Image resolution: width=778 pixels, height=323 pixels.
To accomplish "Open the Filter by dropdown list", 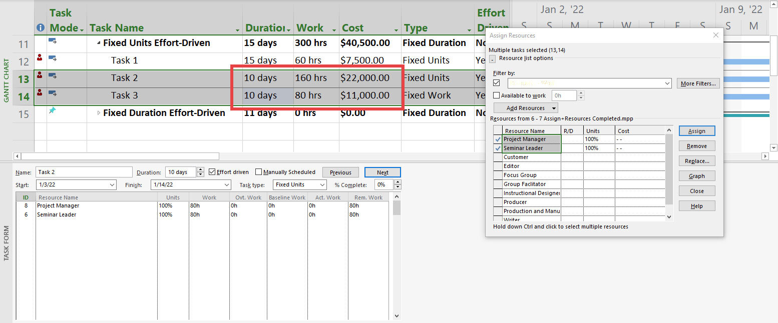I will pos(667,83).
